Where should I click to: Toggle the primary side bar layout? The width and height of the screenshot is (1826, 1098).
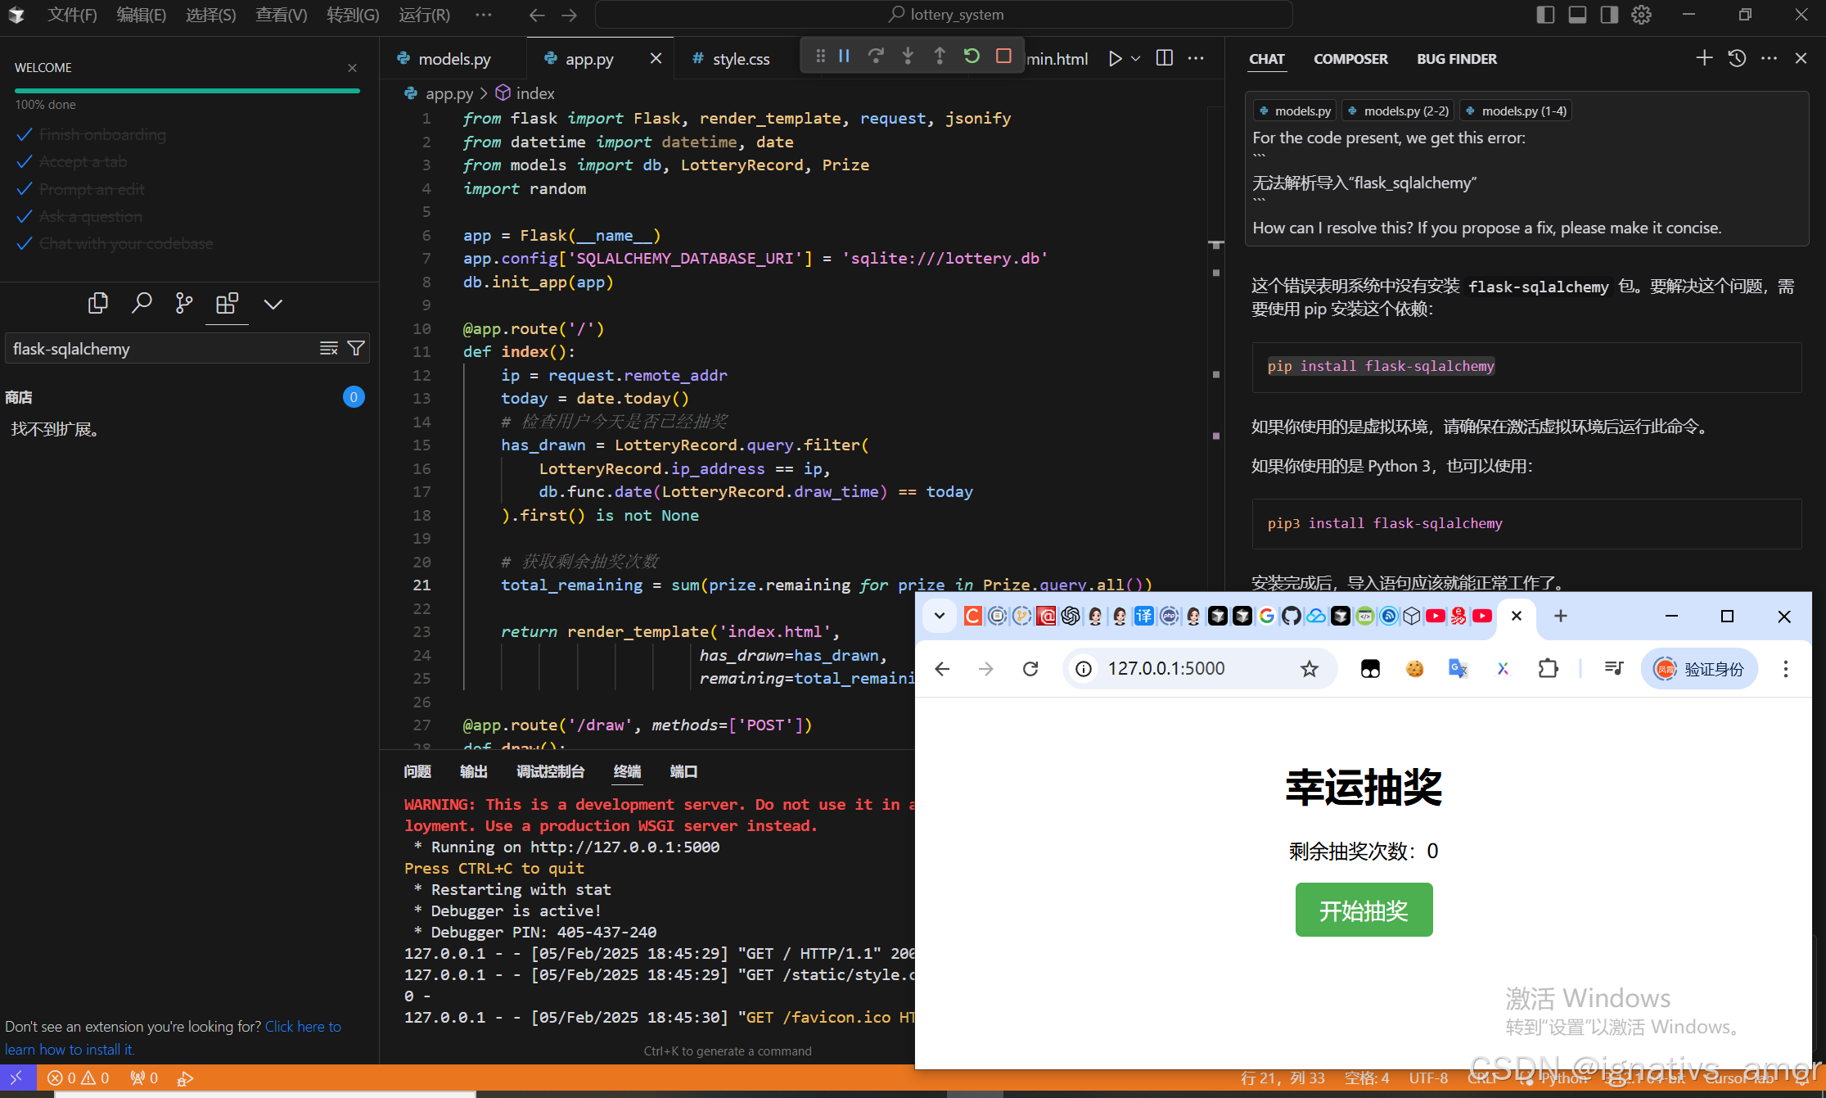(1545, 15)
